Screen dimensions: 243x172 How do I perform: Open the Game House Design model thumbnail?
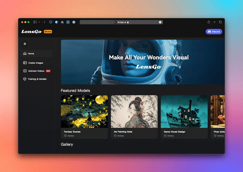(184, 112)
